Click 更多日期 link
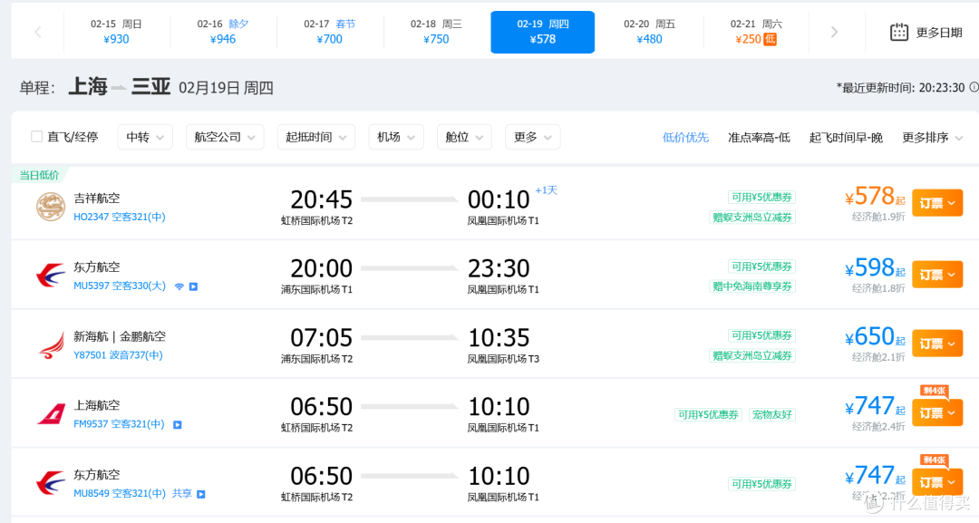This screenshot has width=979, height=523. pos(939,33)
